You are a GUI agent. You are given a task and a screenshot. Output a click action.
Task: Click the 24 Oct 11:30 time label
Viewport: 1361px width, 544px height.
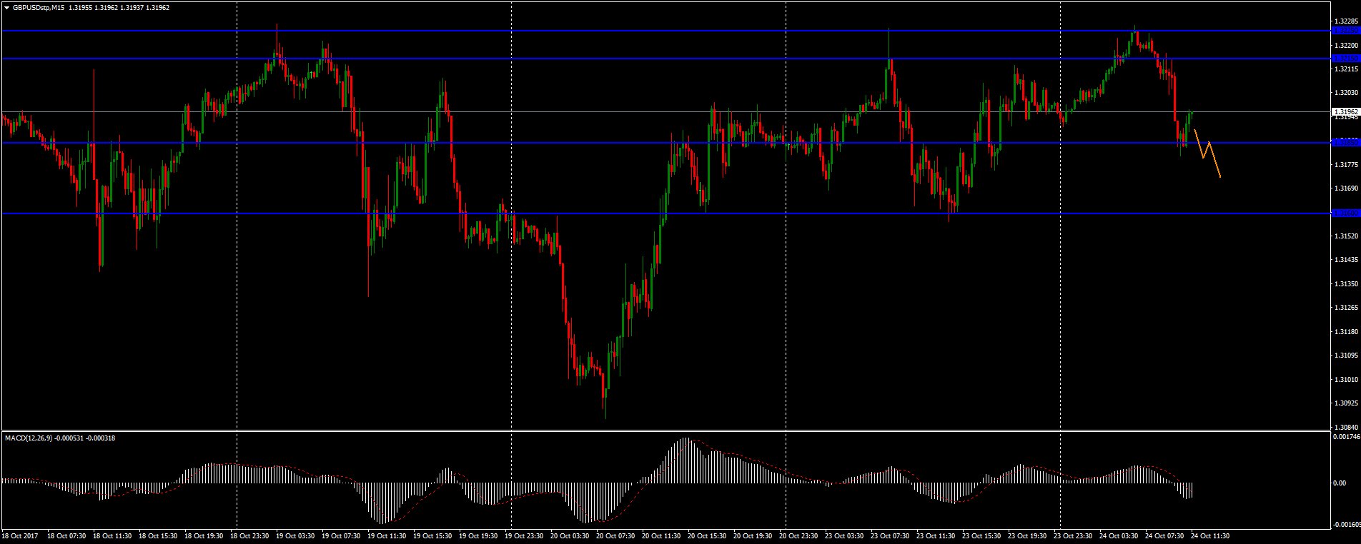click(1209, 535)
